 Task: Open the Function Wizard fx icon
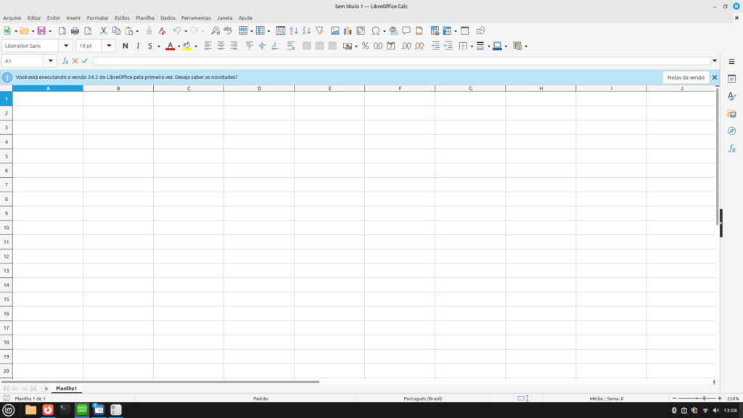pyautogui.click(x=65, y=61)
